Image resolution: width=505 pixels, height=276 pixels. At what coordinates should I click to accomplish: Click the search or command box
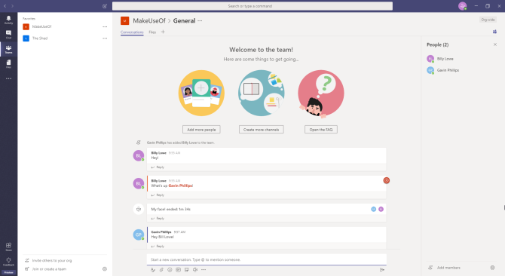pyautogui.click(x=252, y=6)
